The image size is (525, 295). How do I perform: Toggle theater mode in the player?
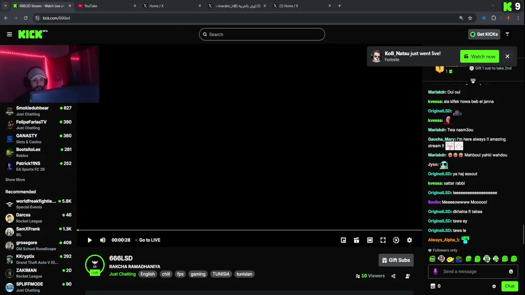(370, 240)
